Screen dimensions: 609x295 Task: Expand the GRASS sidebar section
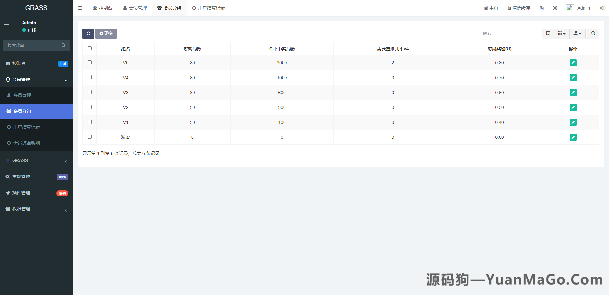[x=36, y=160]
